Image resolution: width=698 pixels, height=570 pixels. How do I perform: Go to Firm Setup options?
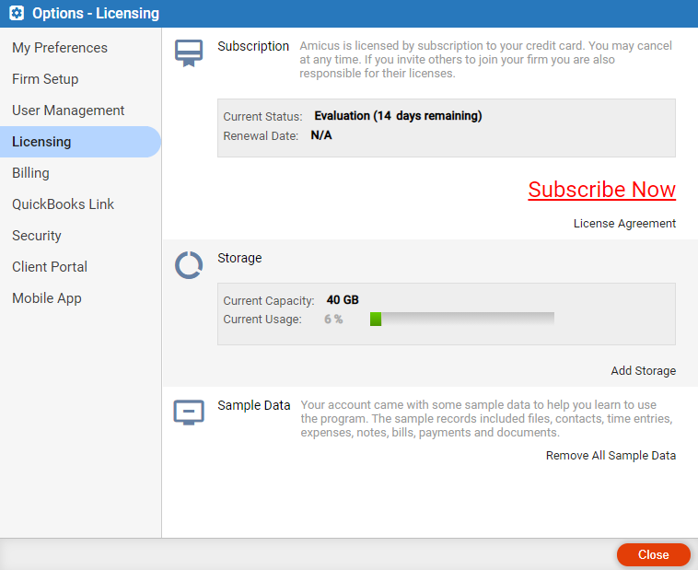point(45,79)
